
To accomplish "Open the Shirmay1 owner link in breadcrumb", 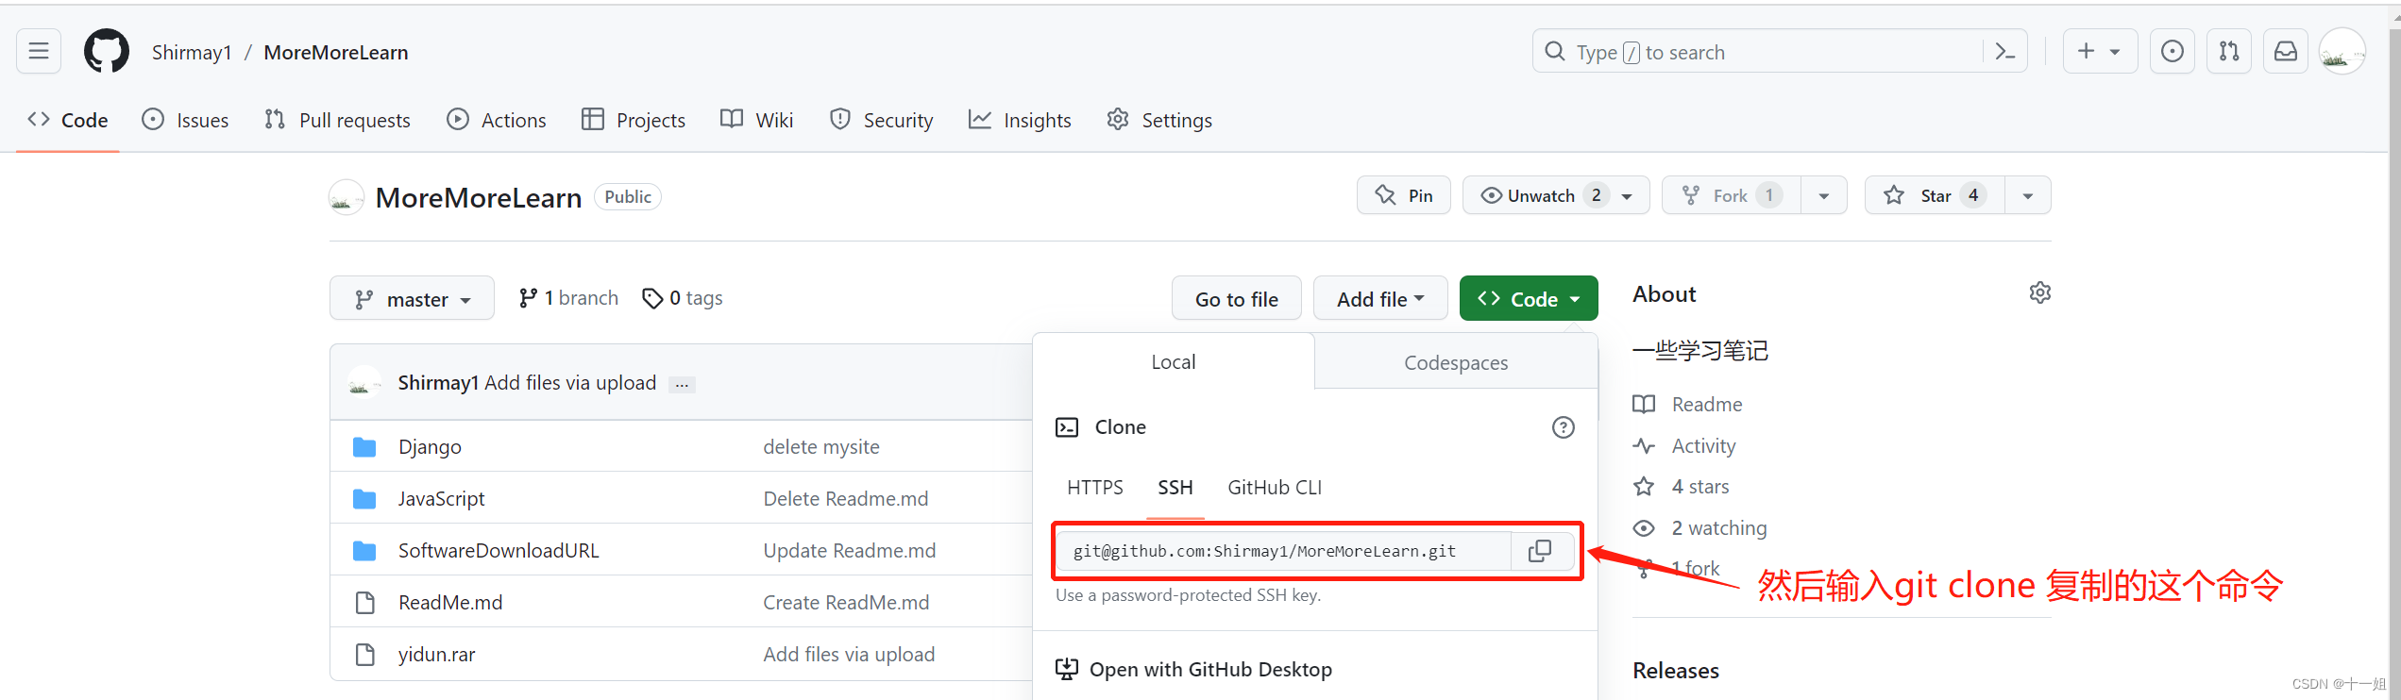I will [x=192, y=52].
